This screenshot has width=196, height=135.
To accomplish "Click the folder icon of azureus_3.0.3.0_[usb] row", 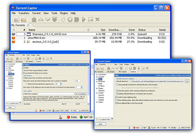I will 29,42.
